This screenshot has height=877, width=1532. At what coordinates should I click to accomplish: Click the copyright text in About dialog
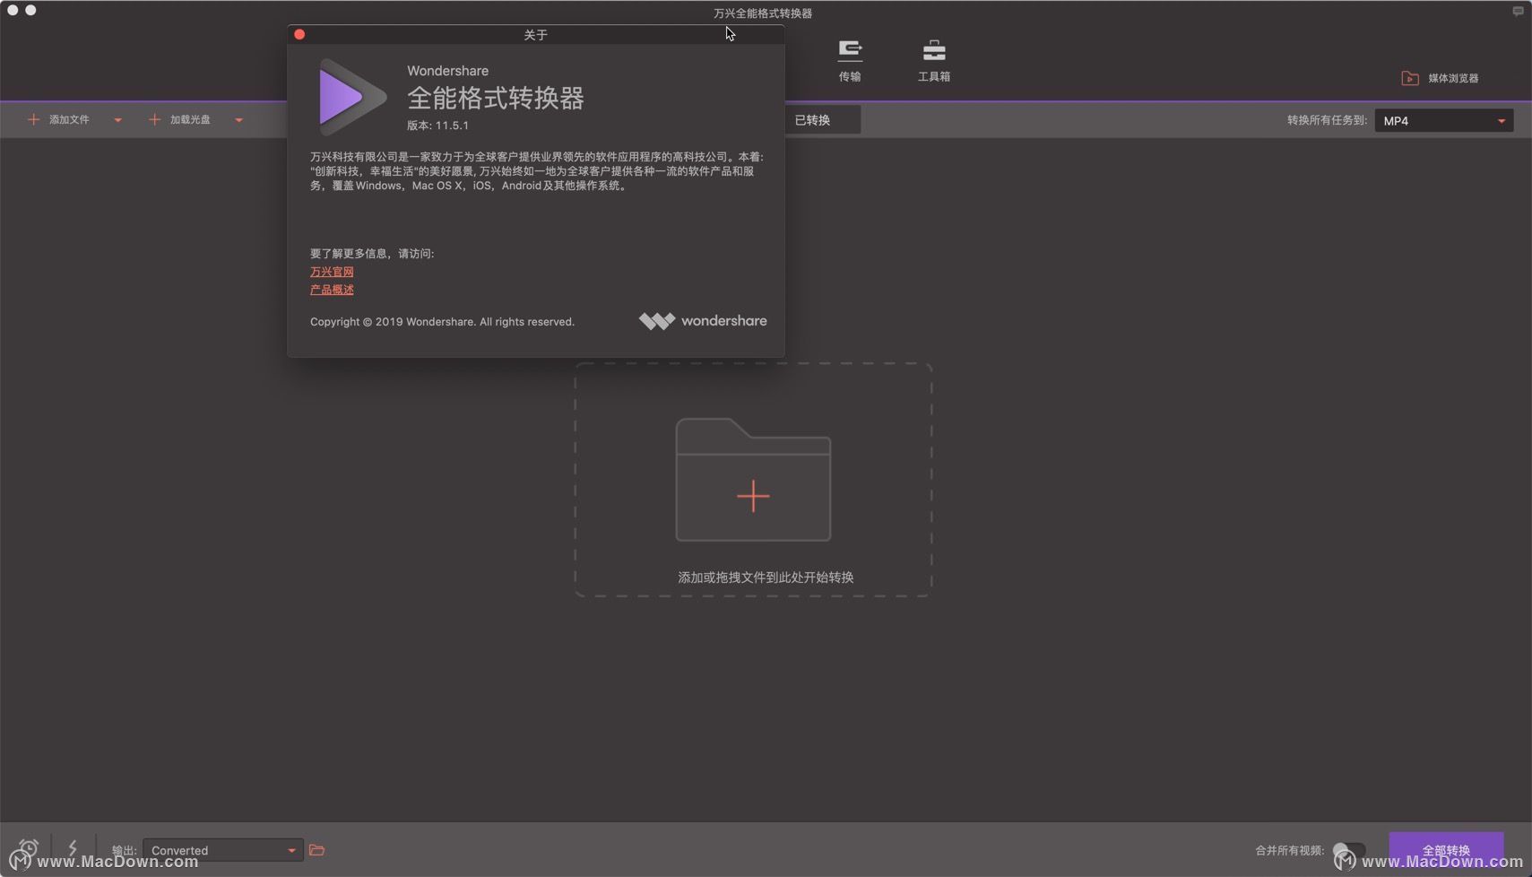442,322
